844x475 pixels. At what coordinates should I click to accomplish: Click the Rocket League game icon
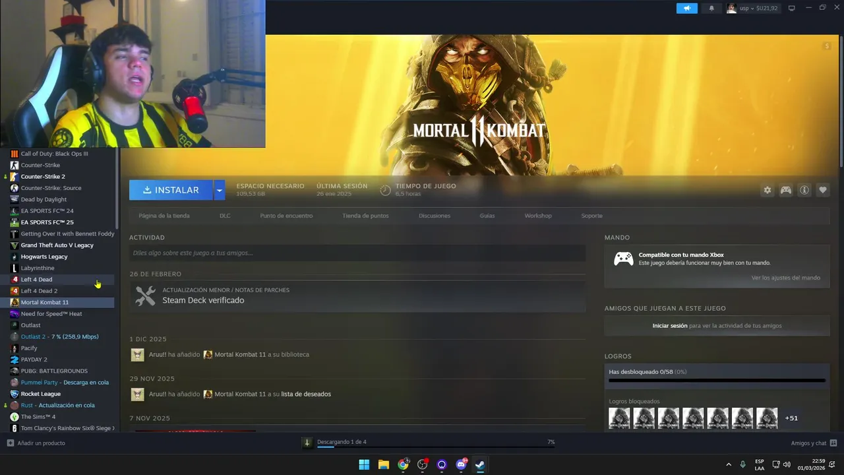15,394
